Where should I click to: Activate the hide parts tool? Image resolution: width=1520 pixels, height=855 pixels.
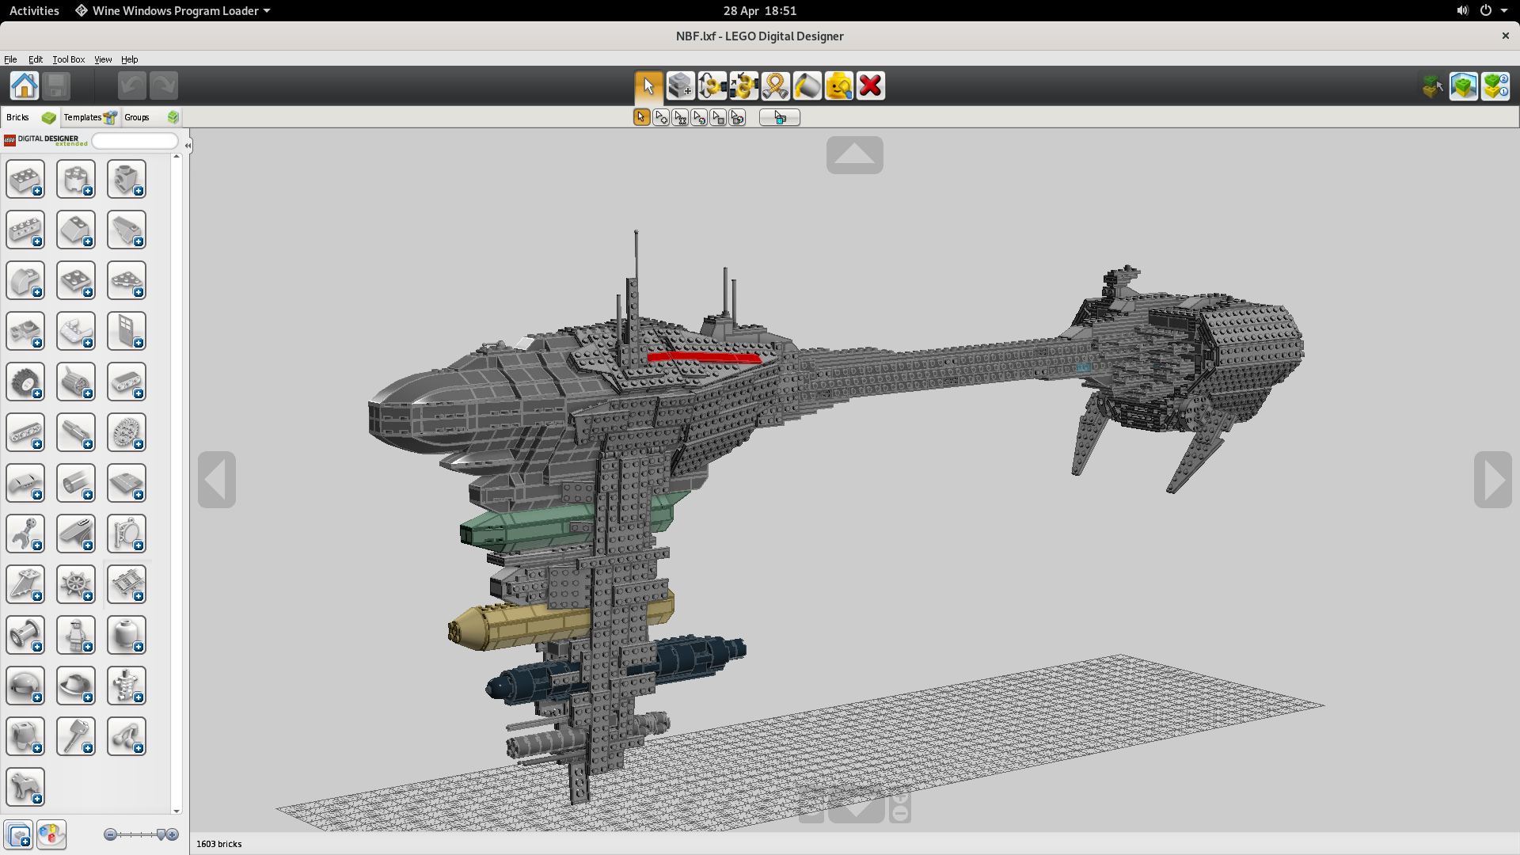[839, 85]
